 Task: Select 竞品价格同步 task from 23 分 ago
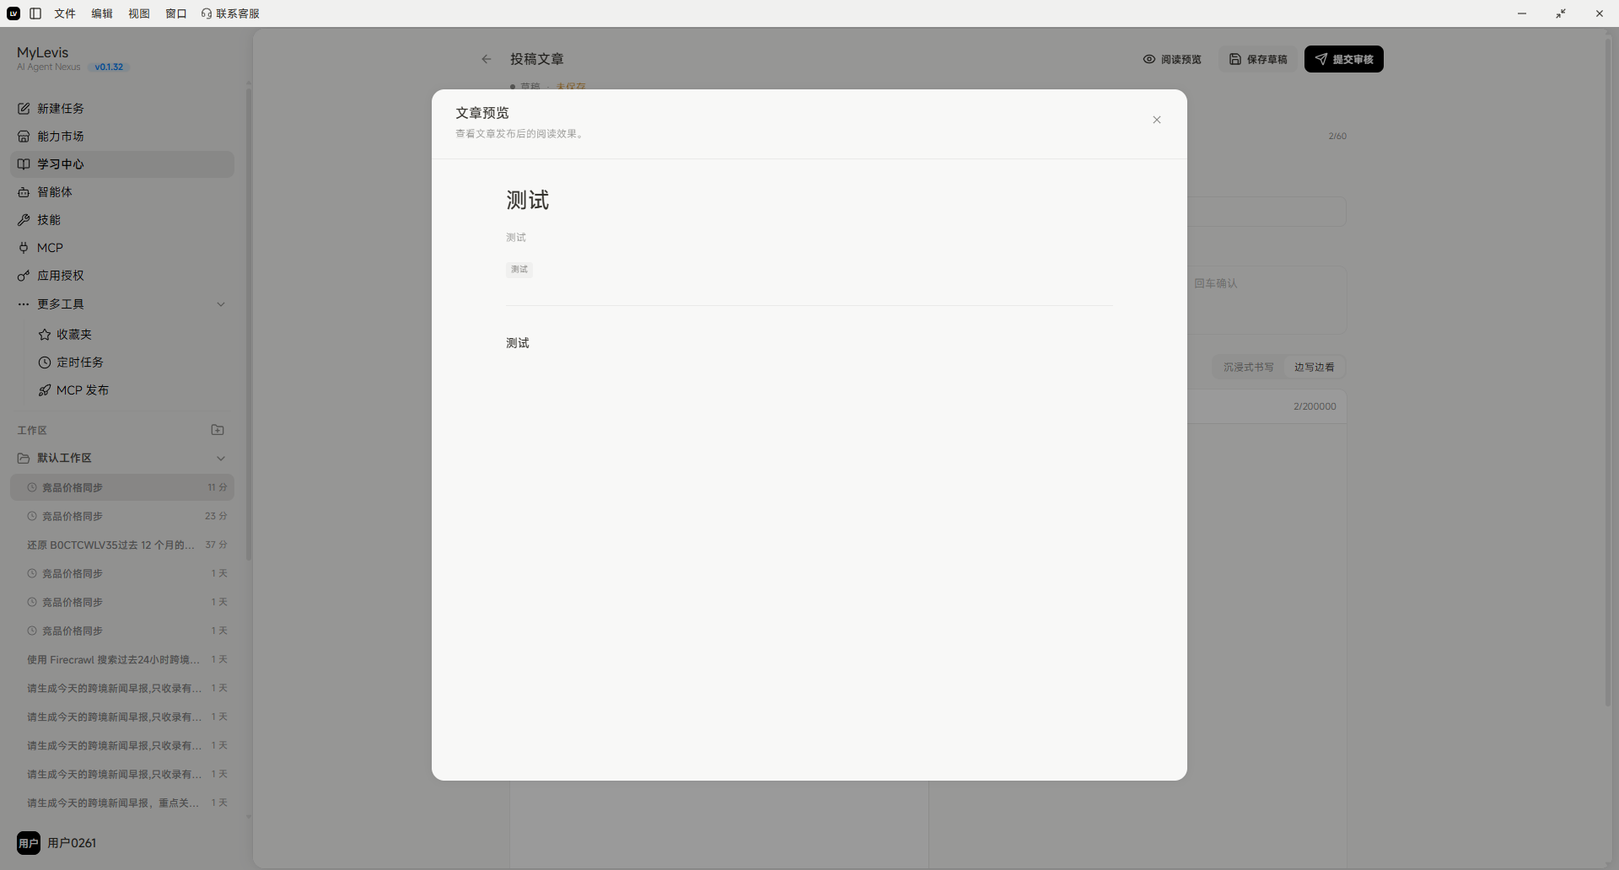tap(122, 516)
